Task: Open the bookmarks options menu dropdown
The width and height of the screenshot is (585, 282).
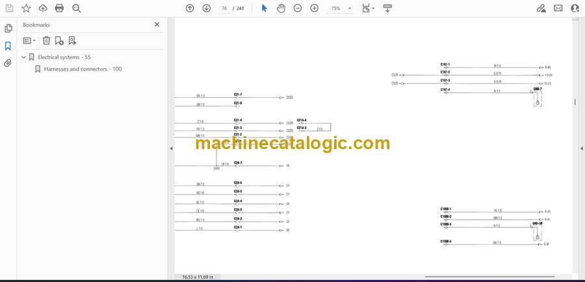Action: pos(29,41)
